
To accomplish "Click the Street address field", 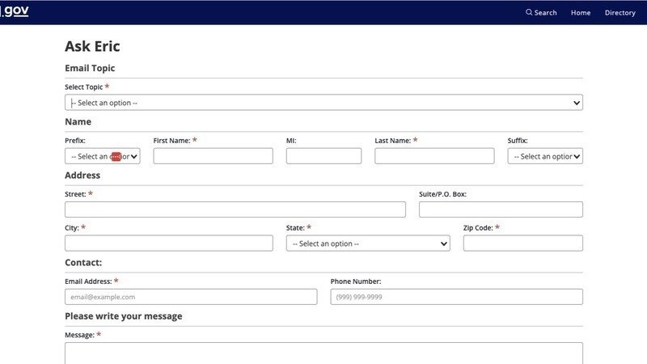I will [x=235, y=210].
